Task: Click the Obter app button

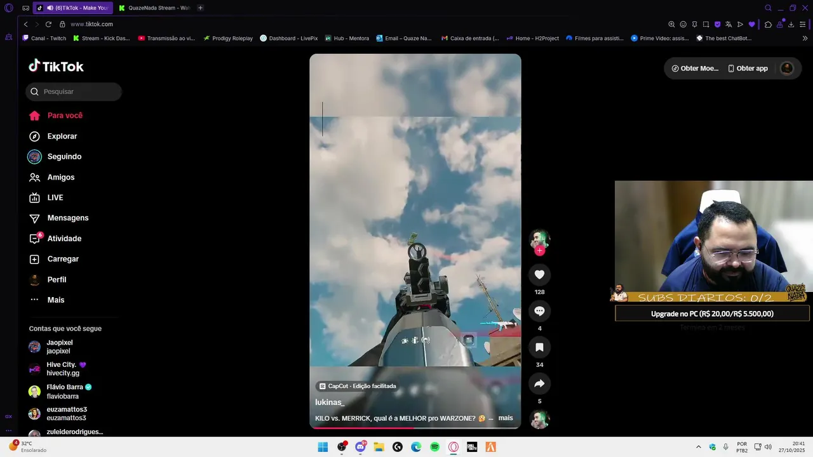Action: 748,69
